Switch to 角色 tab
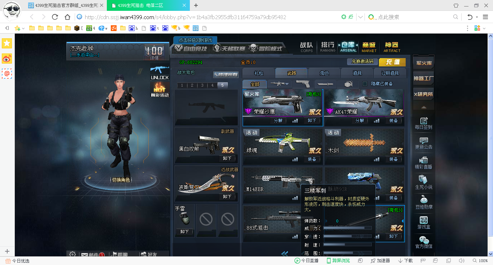The width and height of the screenshot is (493, 265). 324,73
